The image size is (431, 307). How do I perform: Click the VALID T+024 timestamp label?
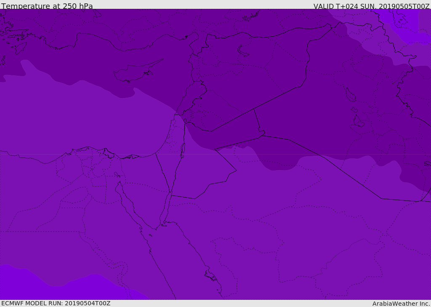[x=371, y=6]
